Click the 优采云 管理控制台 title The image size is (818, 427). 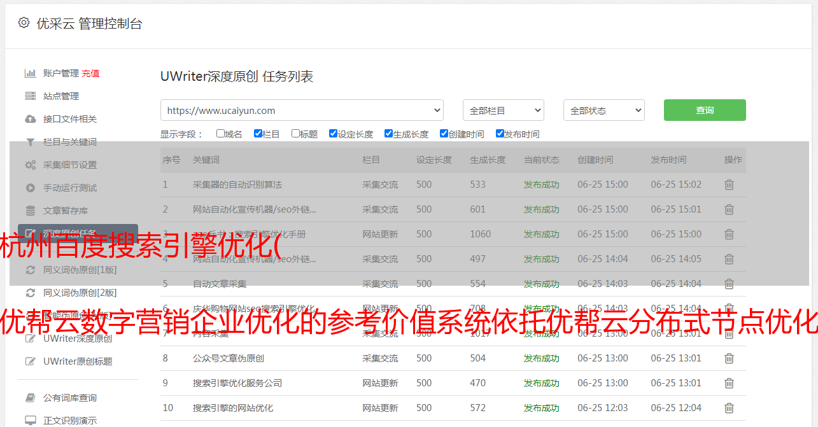[90, 24]
